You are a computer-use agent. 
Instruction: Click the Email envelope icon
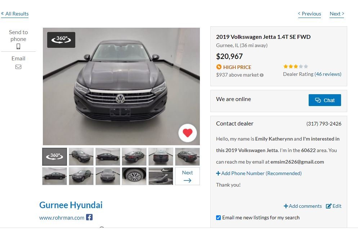point(18,67)
